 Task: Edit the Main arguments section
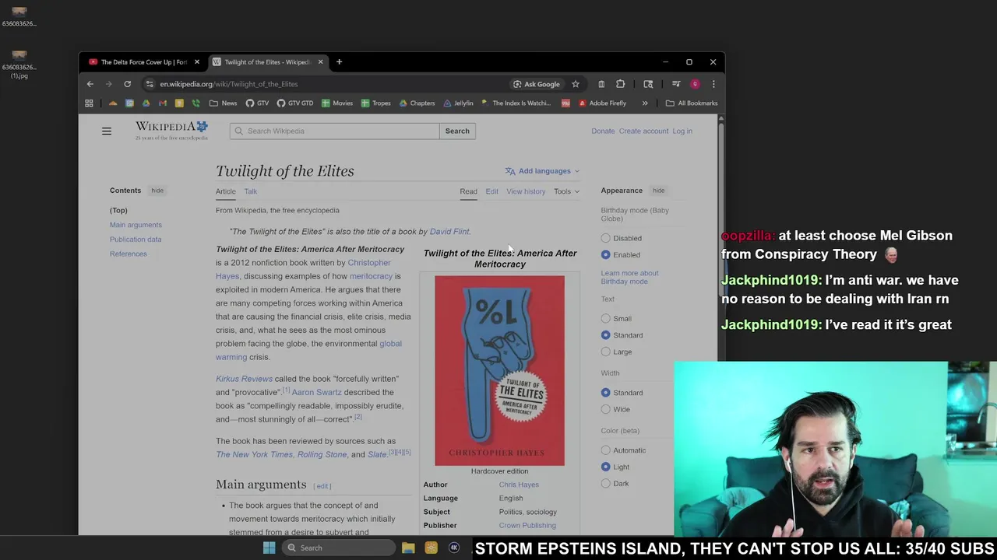322,486
